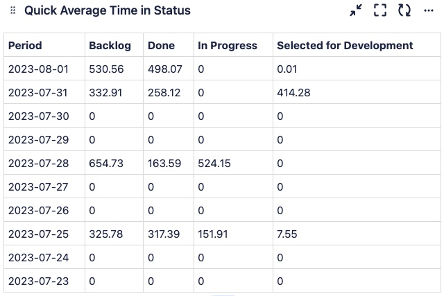Click the Done value 317.39
Viewport: 444px width, 296px height.
coord(164,234)
